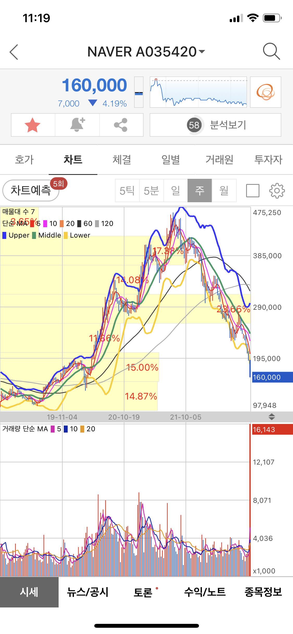293x634 pixels.
Task: Tap the 58 analysis score badge
Action: click(x=194, y=125)
